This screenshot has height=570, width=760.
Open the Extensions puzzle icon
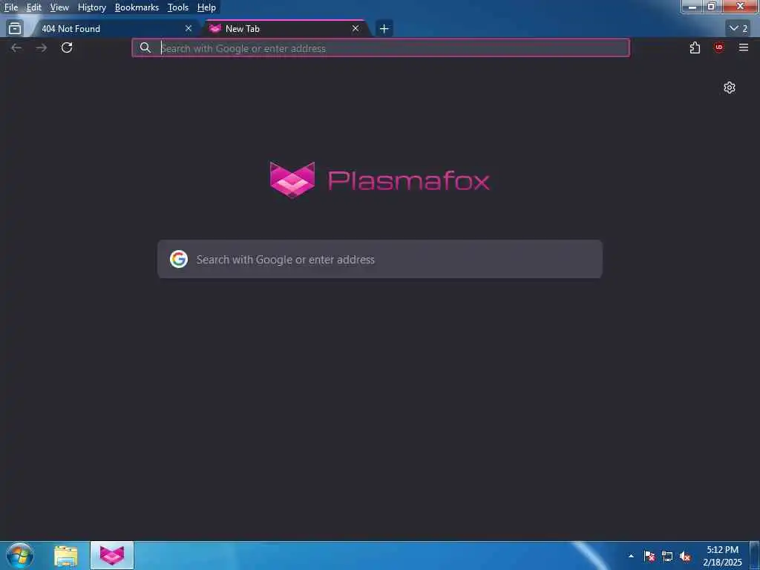(695, 47)
